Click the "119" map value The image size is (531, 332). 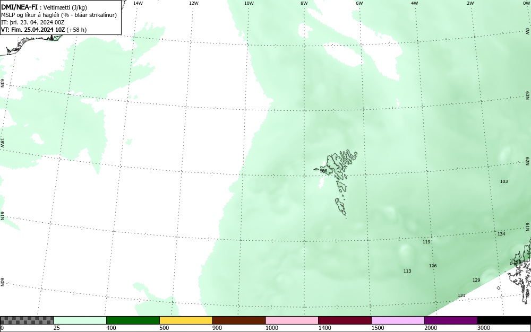click(x=426, y=242)
